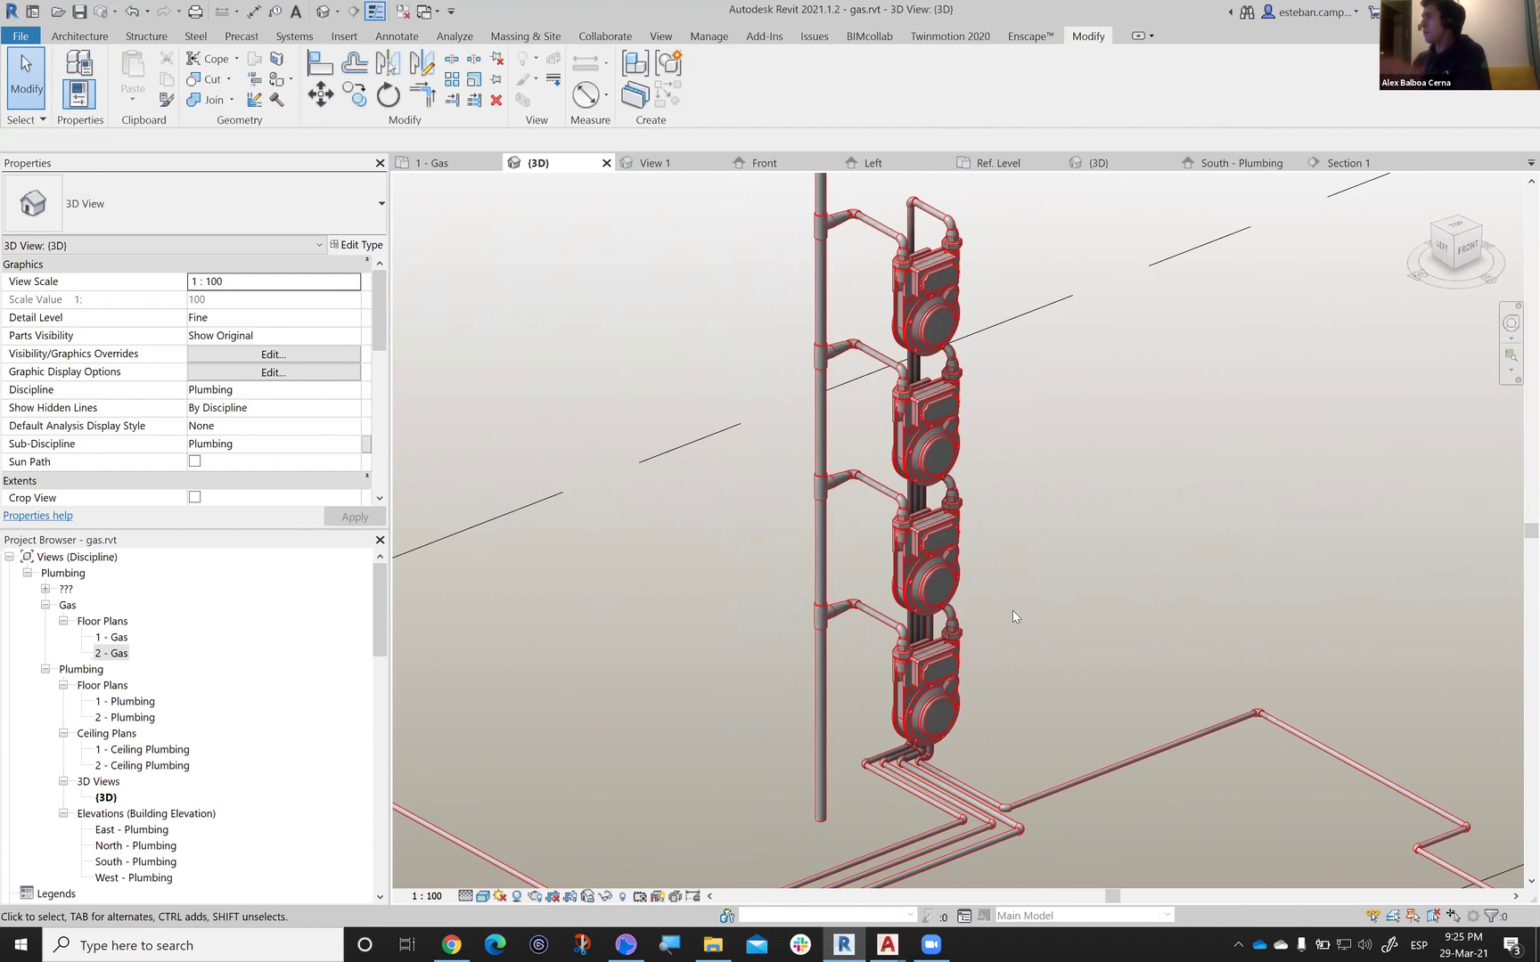Click the Copy tool icon in Modify panel

[x=354, y=94]
